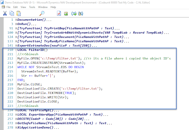Click the Paste clipboard icon
Image resolution: width=189 pixels, height=130 pixels.
tap(19, 13)
